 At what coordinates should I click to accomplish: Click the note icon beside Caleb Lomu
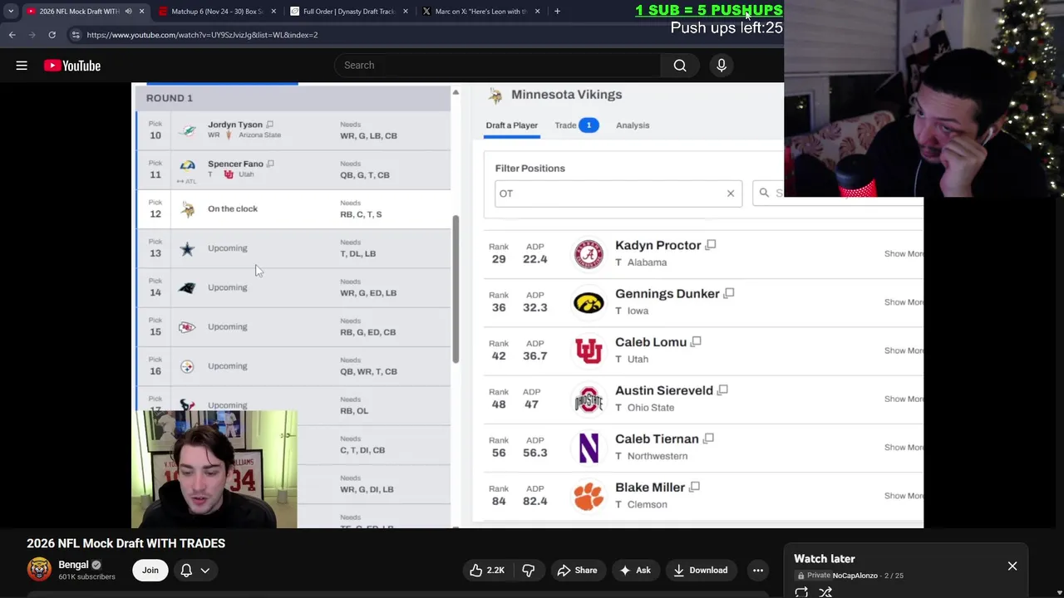[696, 341]
